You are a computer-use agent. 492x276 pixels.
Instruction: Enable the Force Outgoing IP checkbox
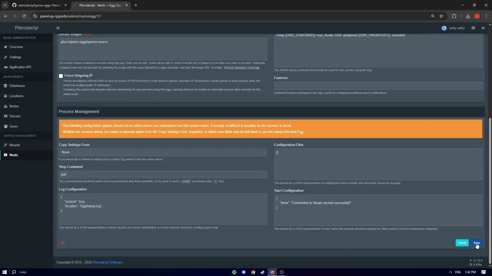pos(61,76)
